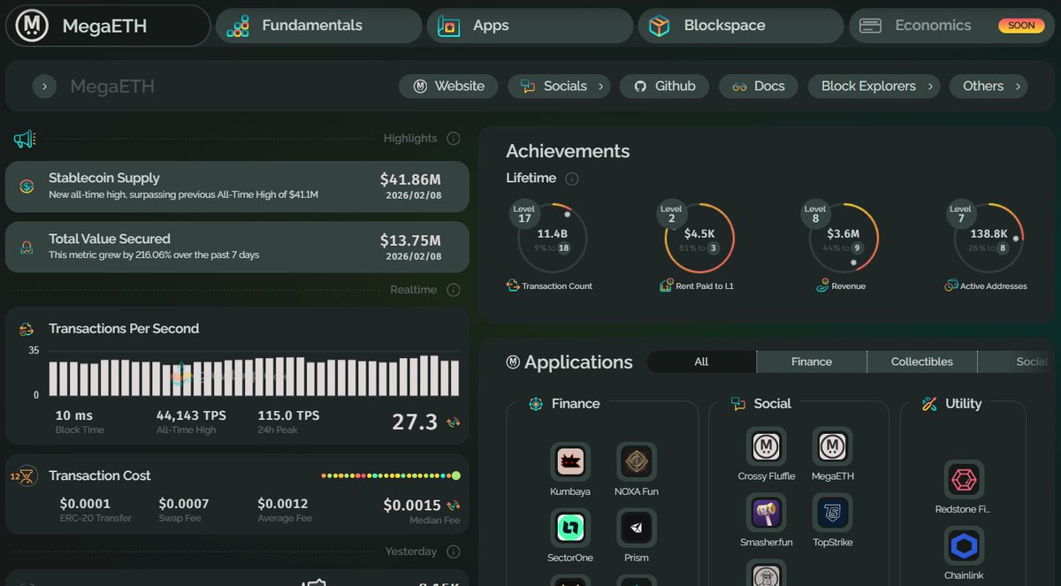The height and width of the screenshot is (586, 1061).
Task: Open the Prism app icon
Action: point(637,529)
